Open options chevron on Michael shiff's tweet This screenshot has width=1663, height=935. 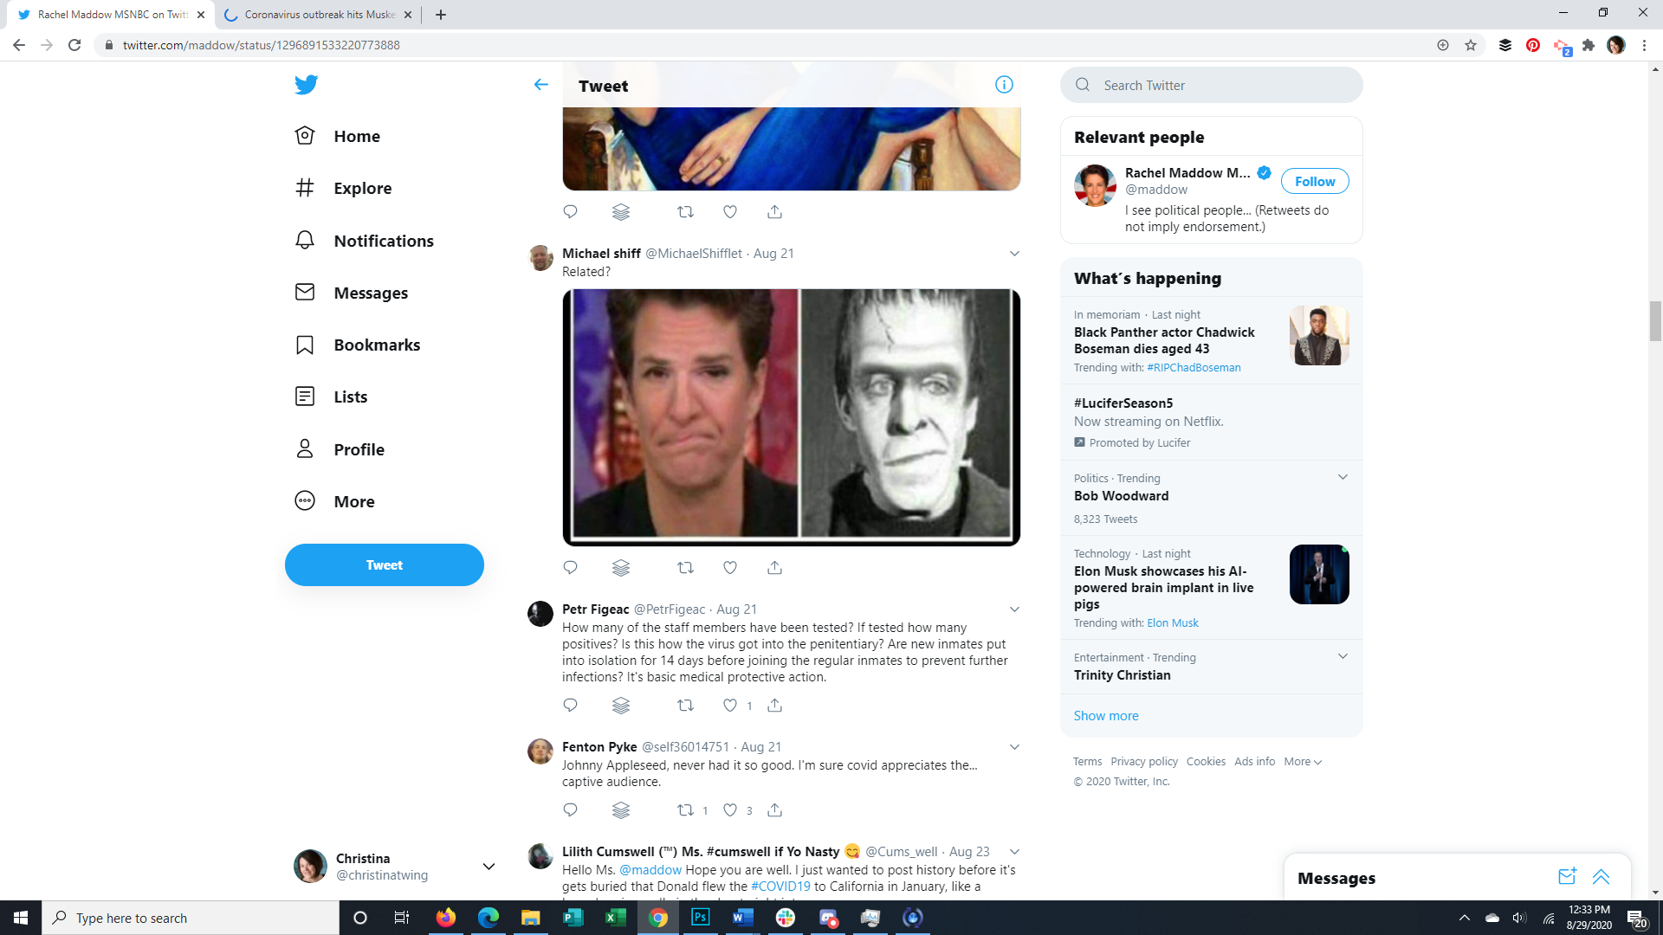click(x=1014, y=254)
